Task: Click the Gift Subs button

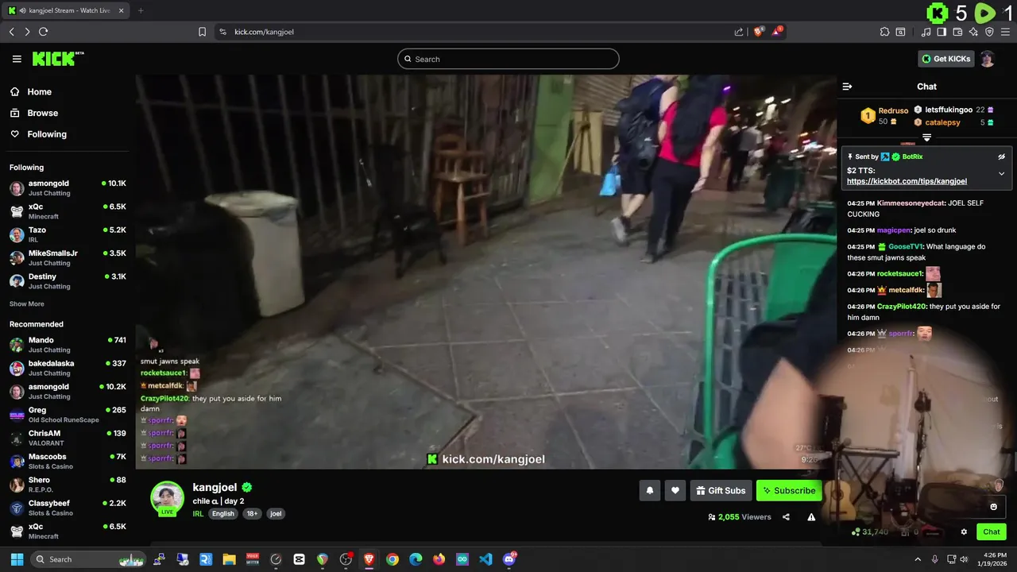Action: pos(721,491)
